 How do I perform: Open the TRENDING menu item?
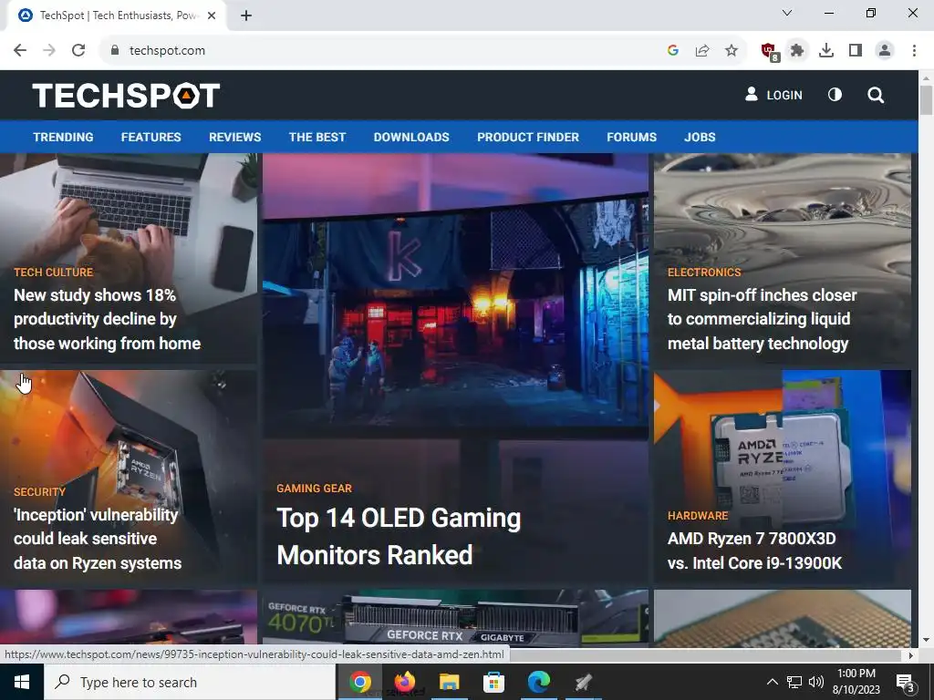point(63,137)
